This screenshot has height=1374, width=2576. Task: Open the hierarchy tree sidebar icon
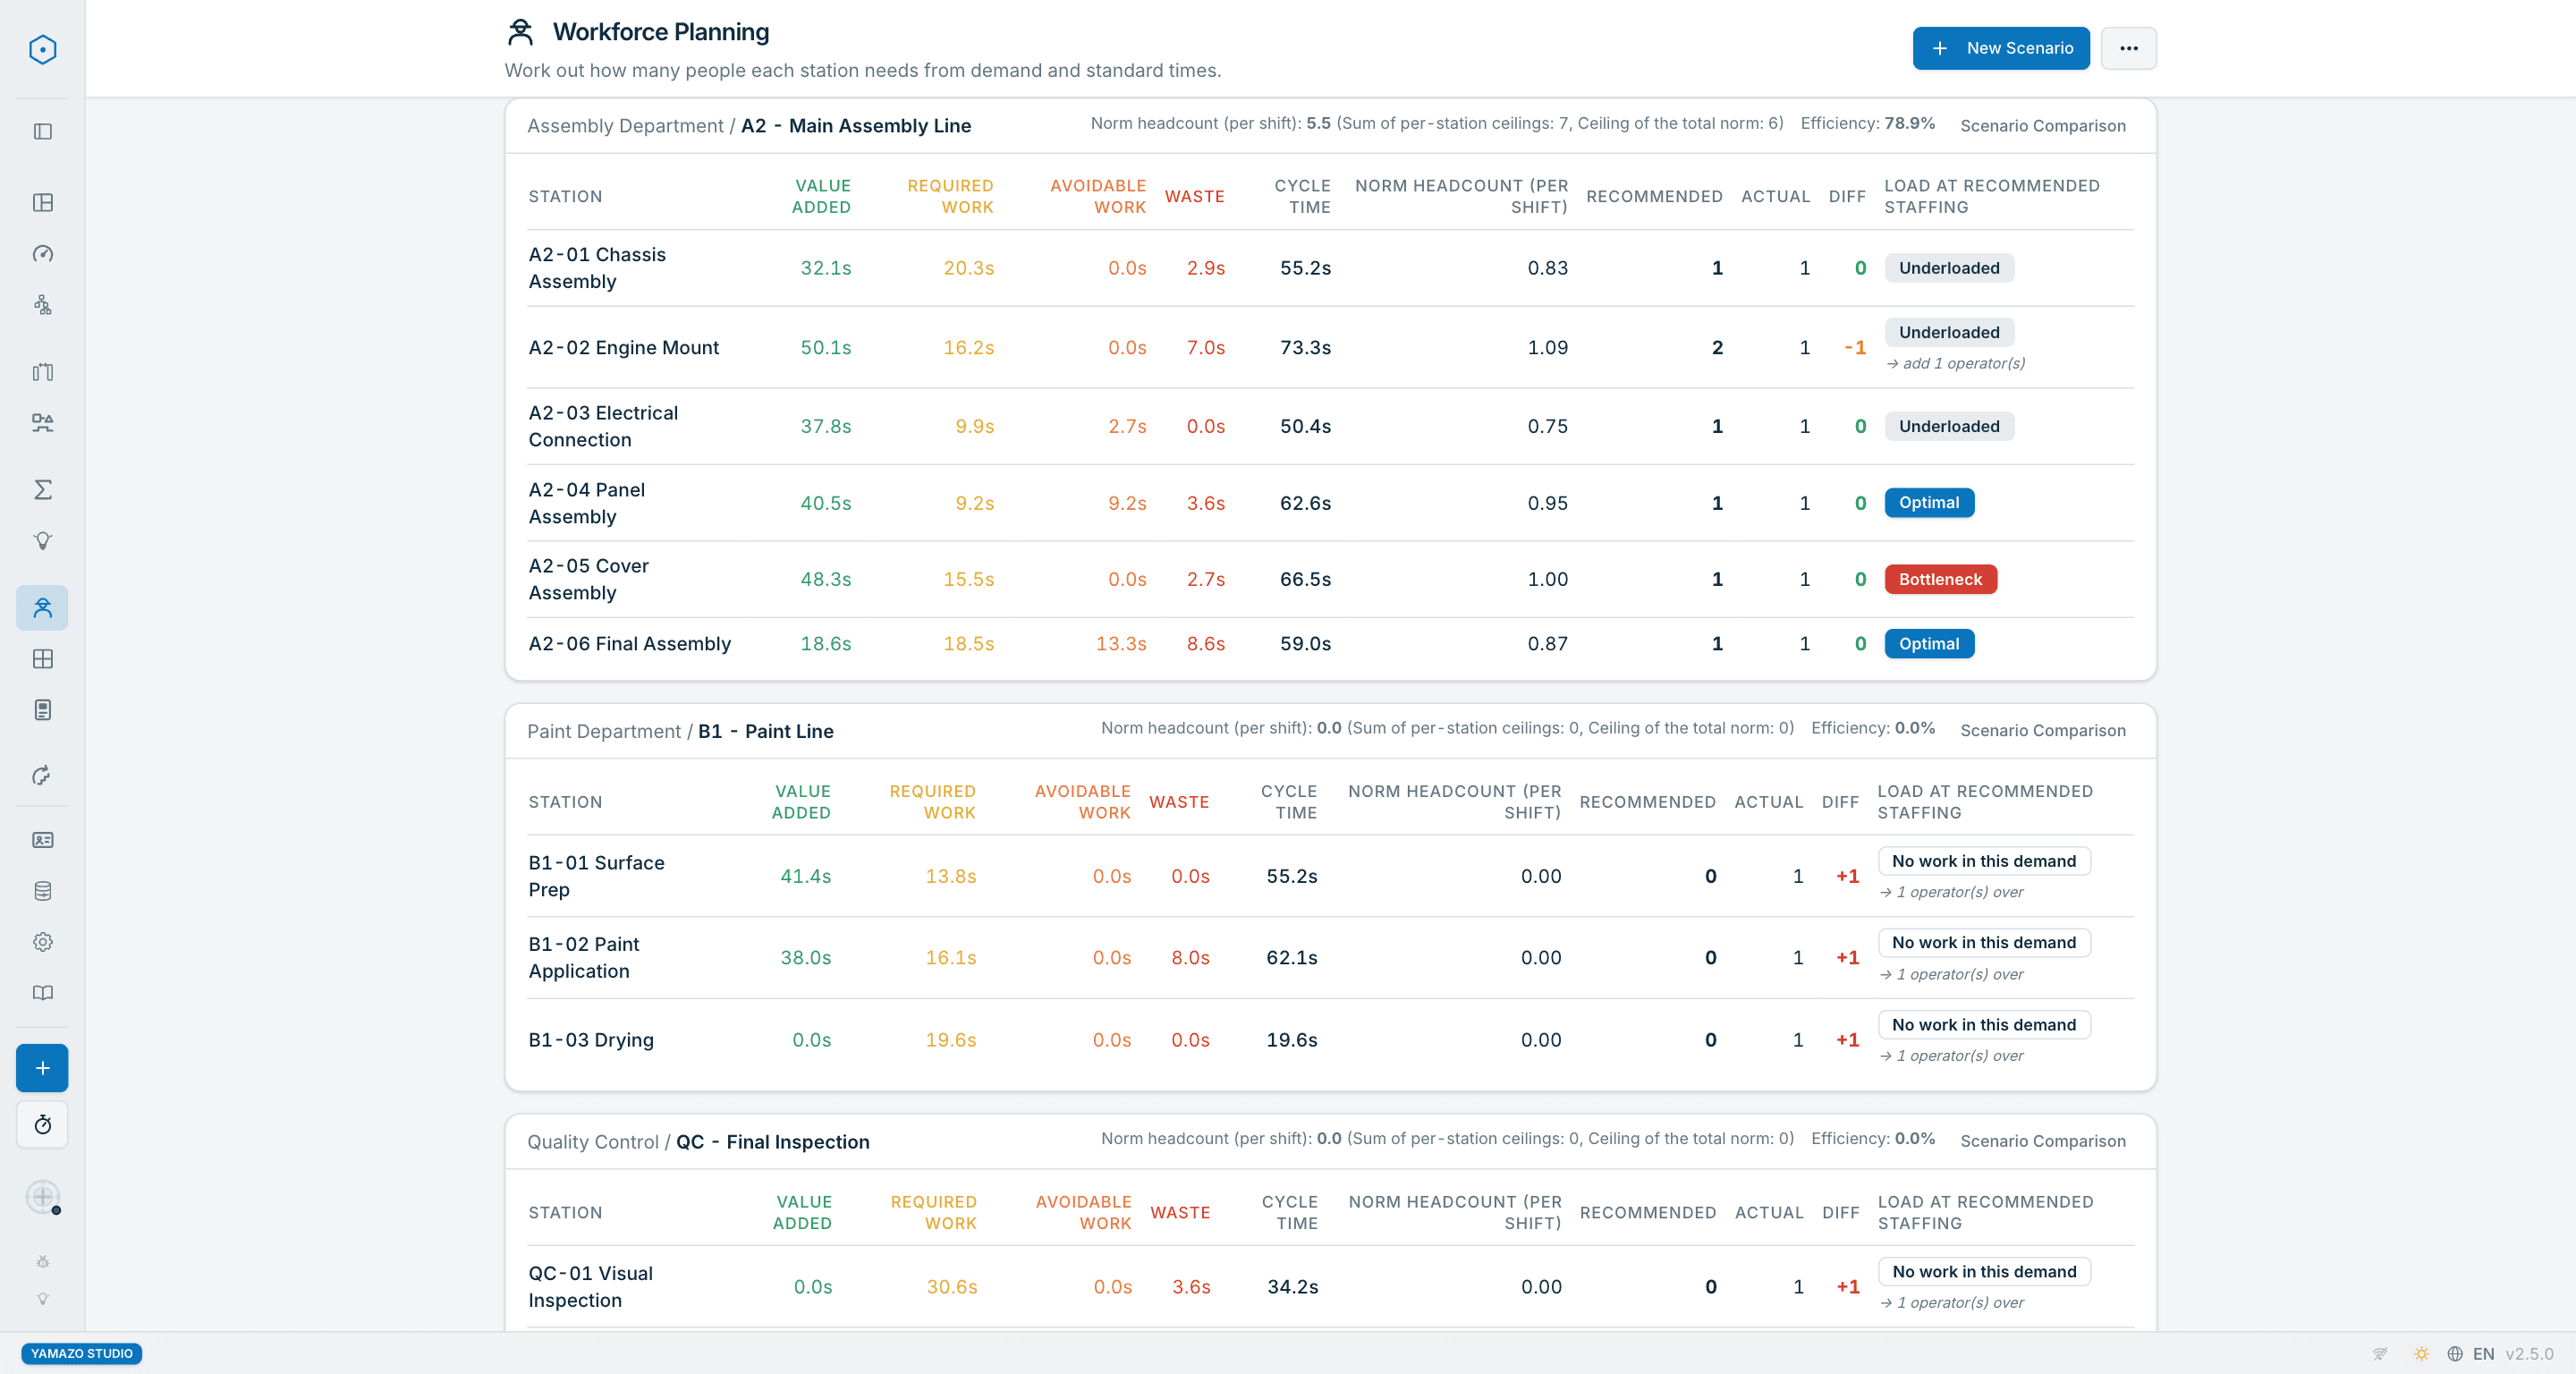click(x=42, y=304)
